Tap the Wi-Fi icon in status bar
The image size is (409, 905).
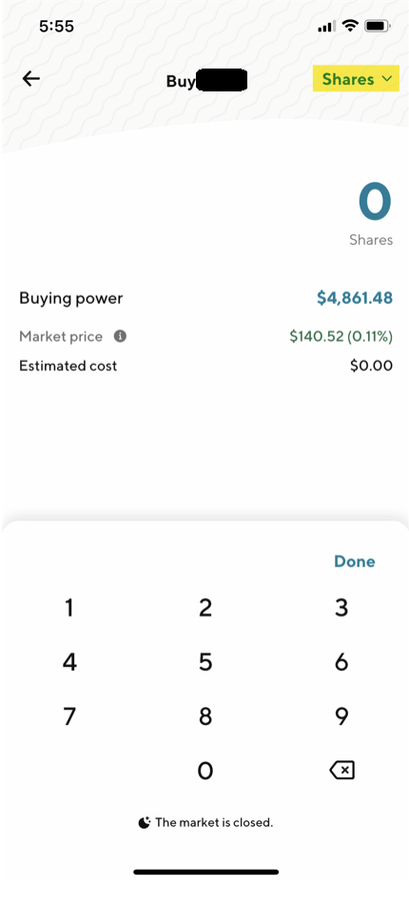point(349,26)
